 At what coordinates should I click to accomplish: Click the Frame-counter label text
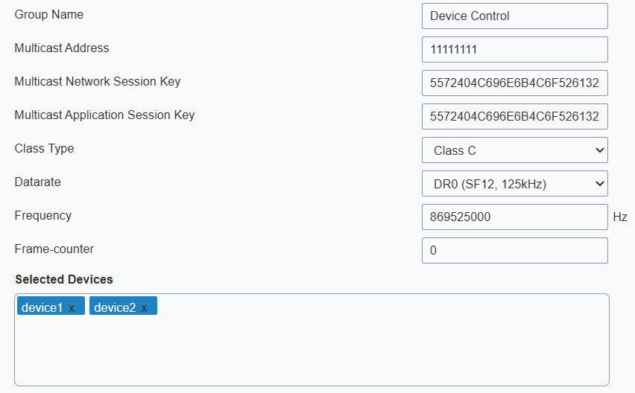pyautogui.click(x=54, y=249)
